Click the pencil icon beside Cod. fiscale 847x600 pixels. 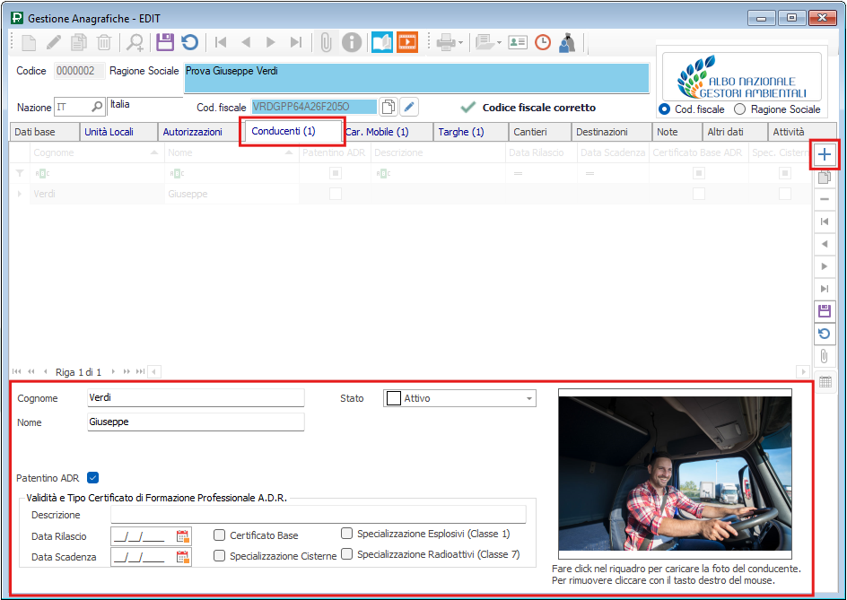(409, 107)
